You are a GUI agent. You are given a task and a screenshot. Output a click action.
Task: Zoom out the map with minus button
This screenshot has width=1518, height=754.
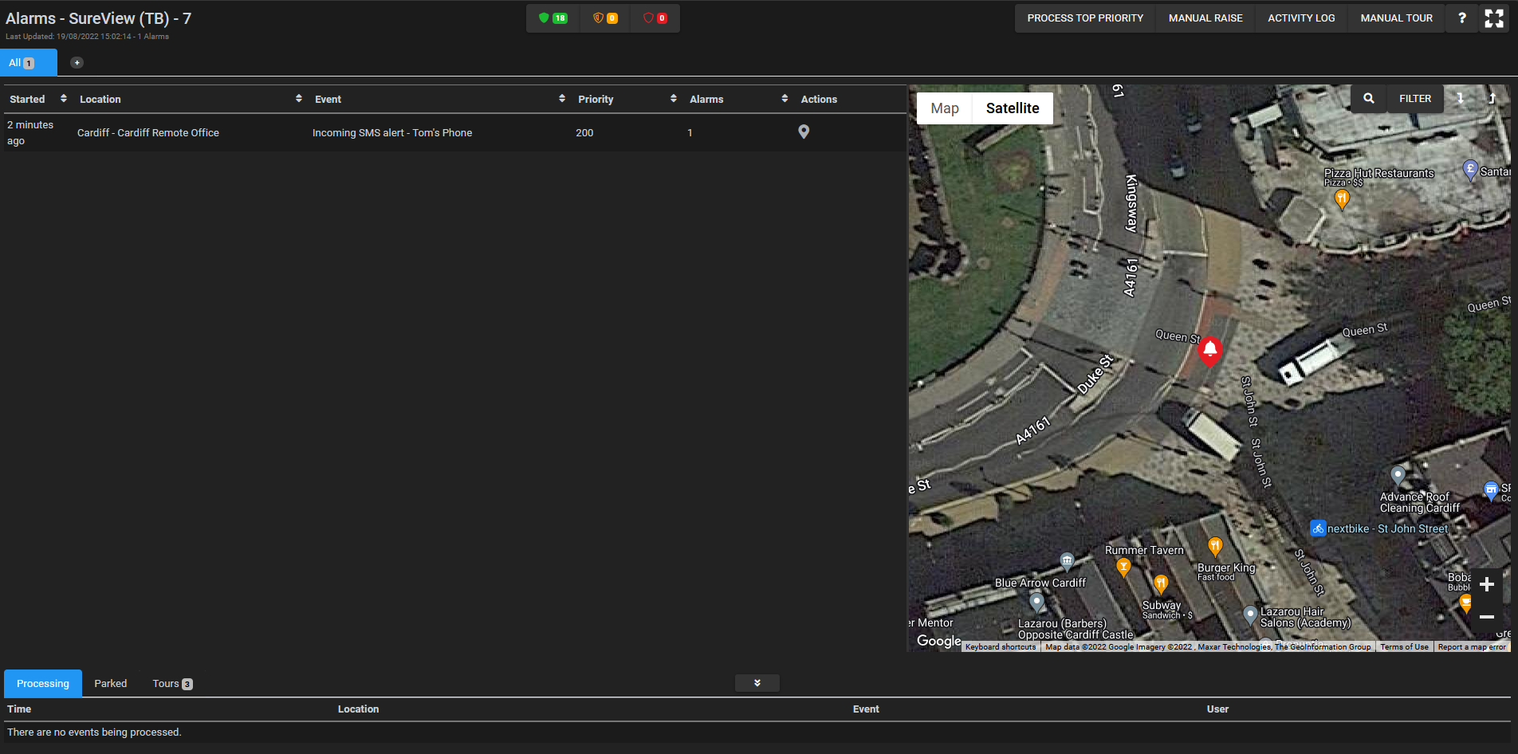coord(1487,617)
